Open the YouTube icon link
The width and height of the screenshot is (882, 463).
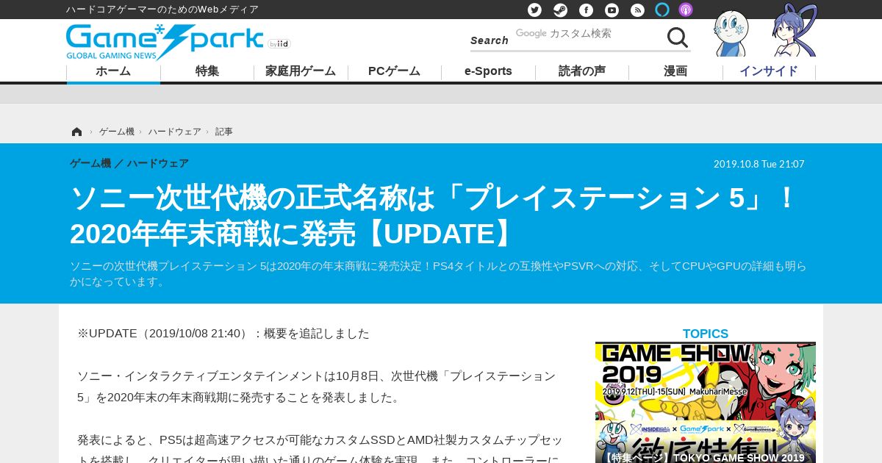click(x=612, y=10)
